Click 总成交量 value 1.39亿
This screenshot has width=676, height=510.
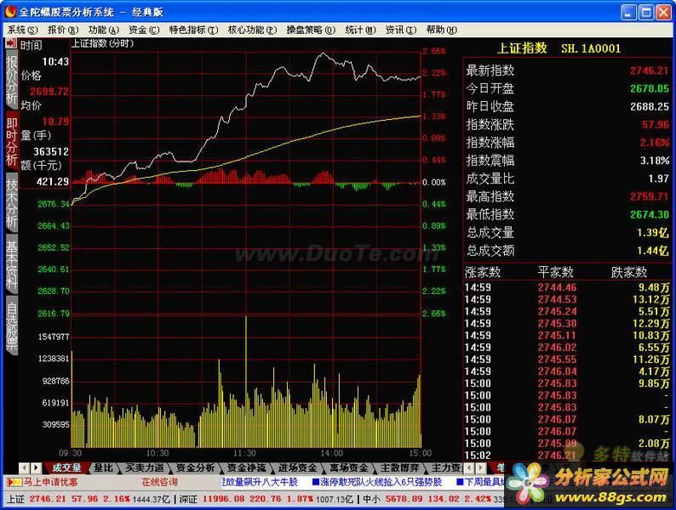653,233
